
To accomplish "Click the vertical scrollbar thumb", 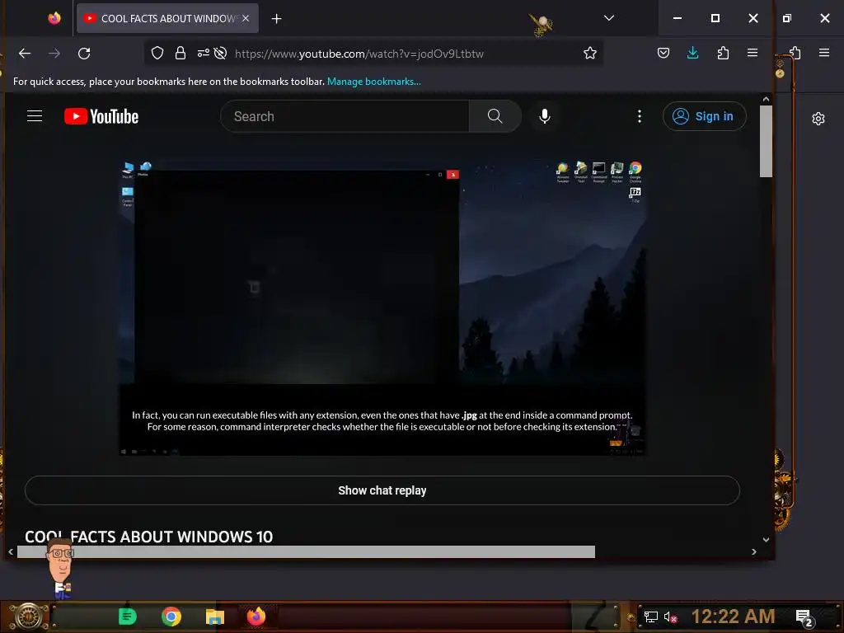I will pyautogui.click(x=766, y=141).
